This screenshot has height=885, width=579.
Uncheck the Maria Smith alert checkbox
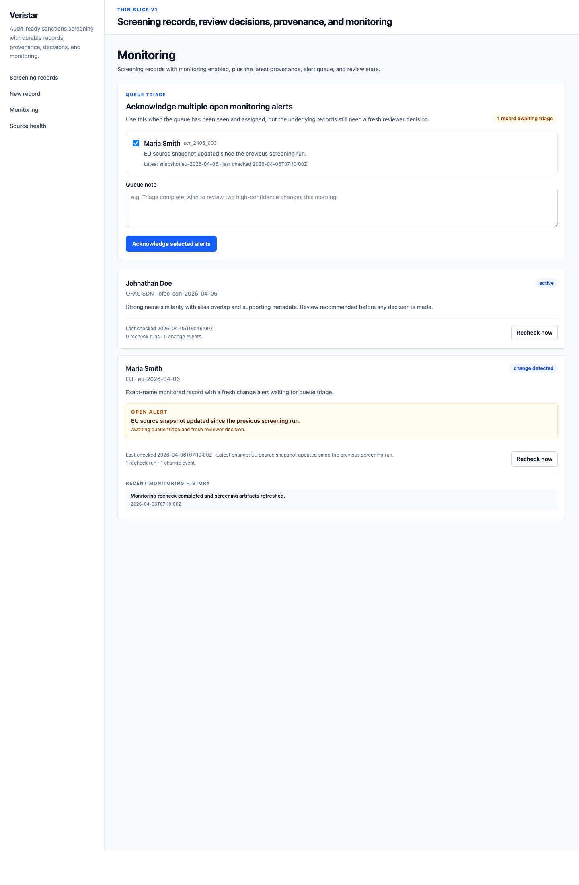click(x=136, y=143)
